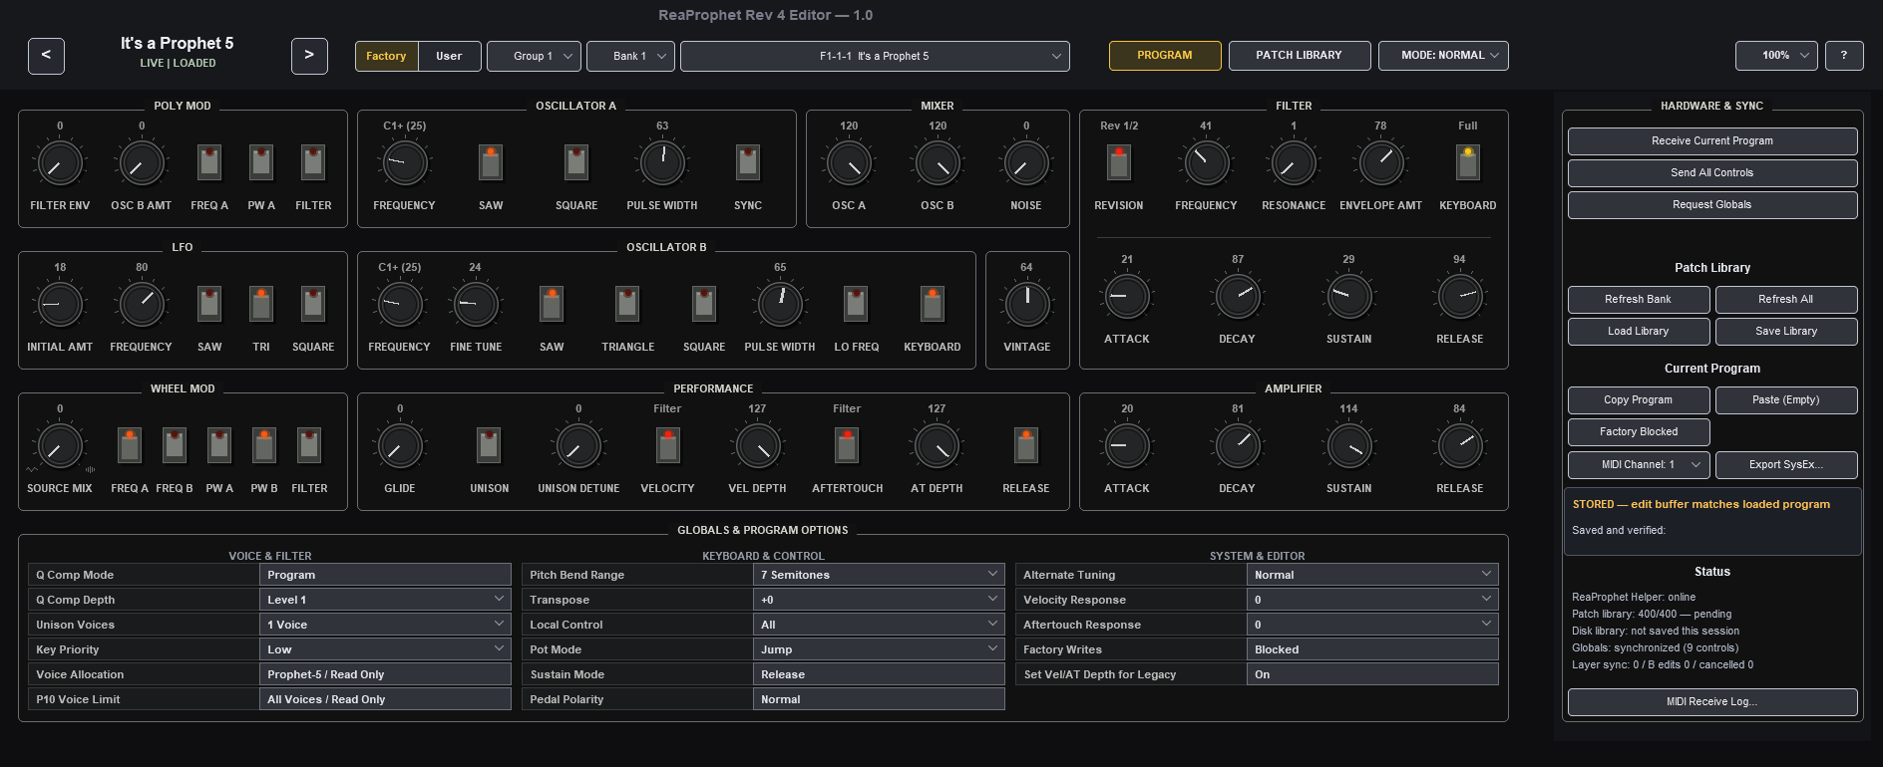Screen dimensions: 1883x767
Task: Open the Mode: Normal dropdown
Action: pyautogui.click(x=1443, y=56)
